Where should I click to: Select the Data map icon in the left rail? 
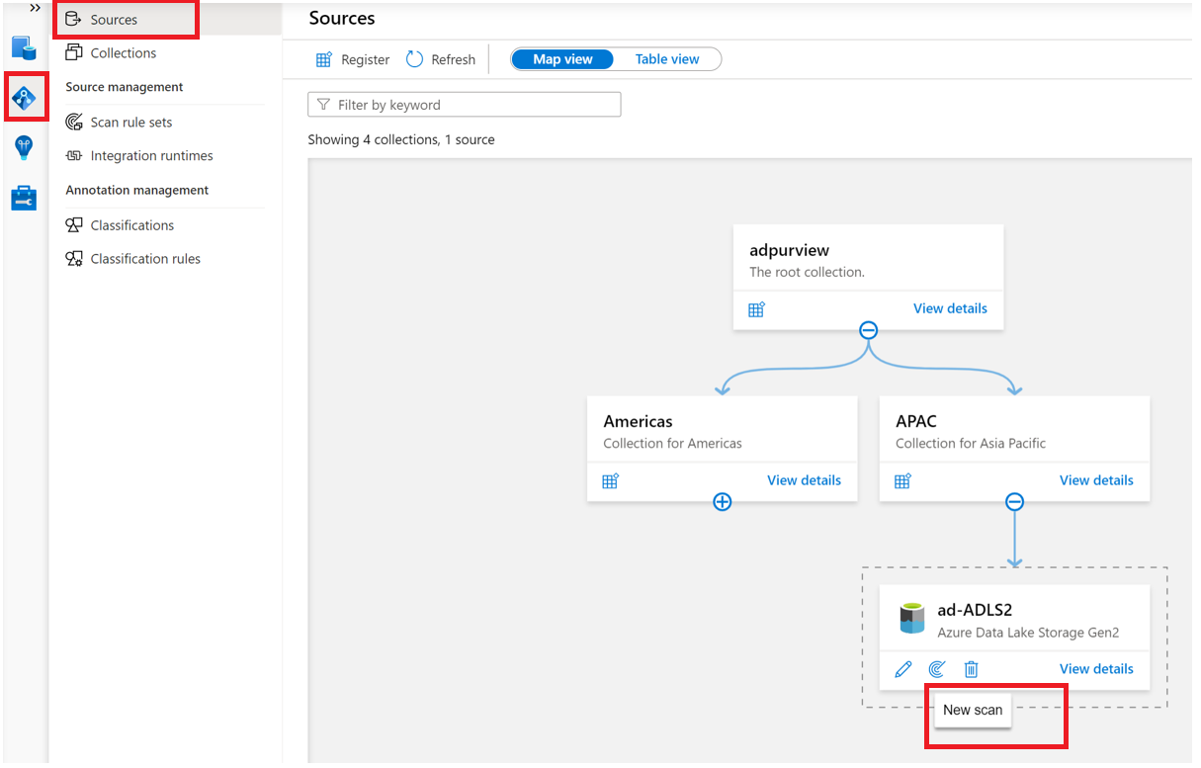23,96
